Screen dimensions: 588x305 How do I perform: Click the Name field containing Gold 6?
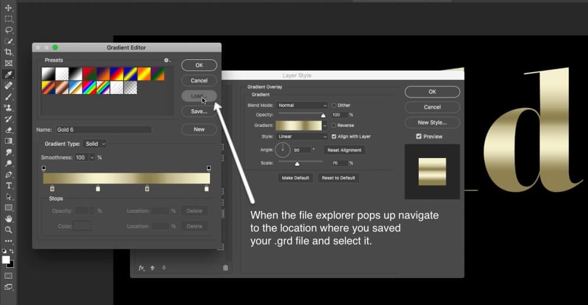(103, 129)
